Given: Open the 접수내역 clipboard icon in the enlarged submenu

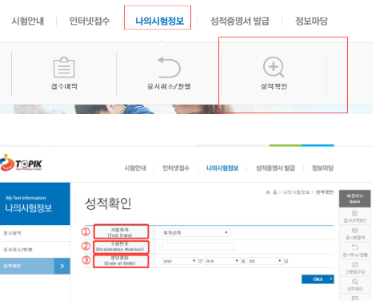Looking at the screenshot, I should coord(64,67).
